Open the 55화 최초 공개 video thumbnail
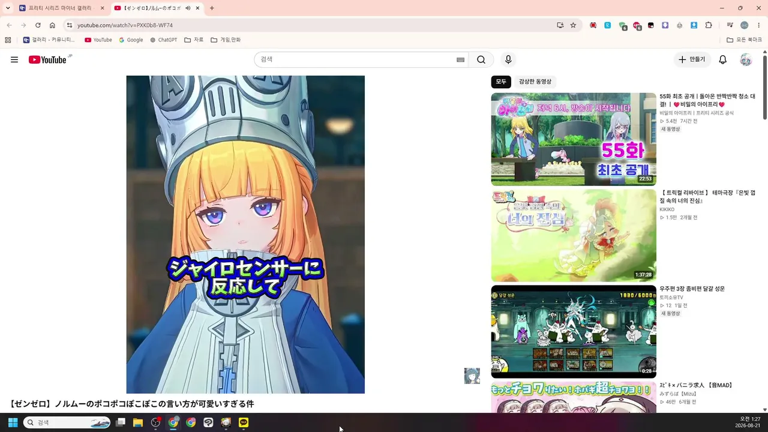 [x=574, y=139]
